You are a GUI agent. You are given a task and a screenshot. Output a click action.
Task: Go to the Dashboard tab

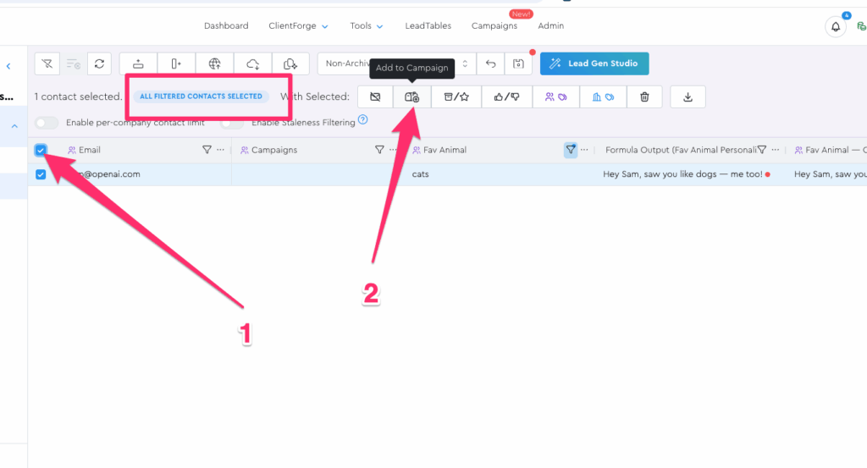point(226,26)
